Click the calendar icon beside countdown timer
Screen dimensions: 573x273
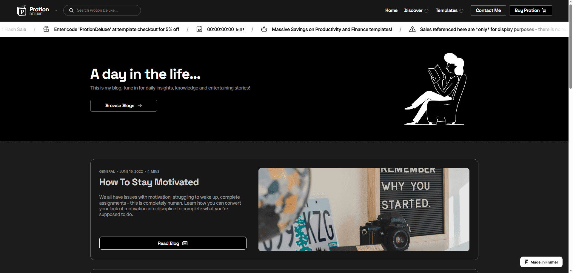(x=199, y=29)
